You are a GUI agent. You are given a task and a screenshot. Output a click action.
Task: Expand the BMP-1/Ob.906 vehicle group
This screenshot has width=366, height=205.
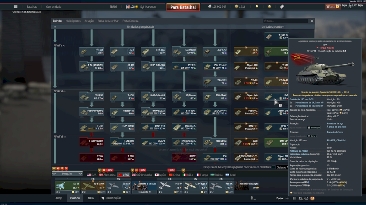pos(153,67)
